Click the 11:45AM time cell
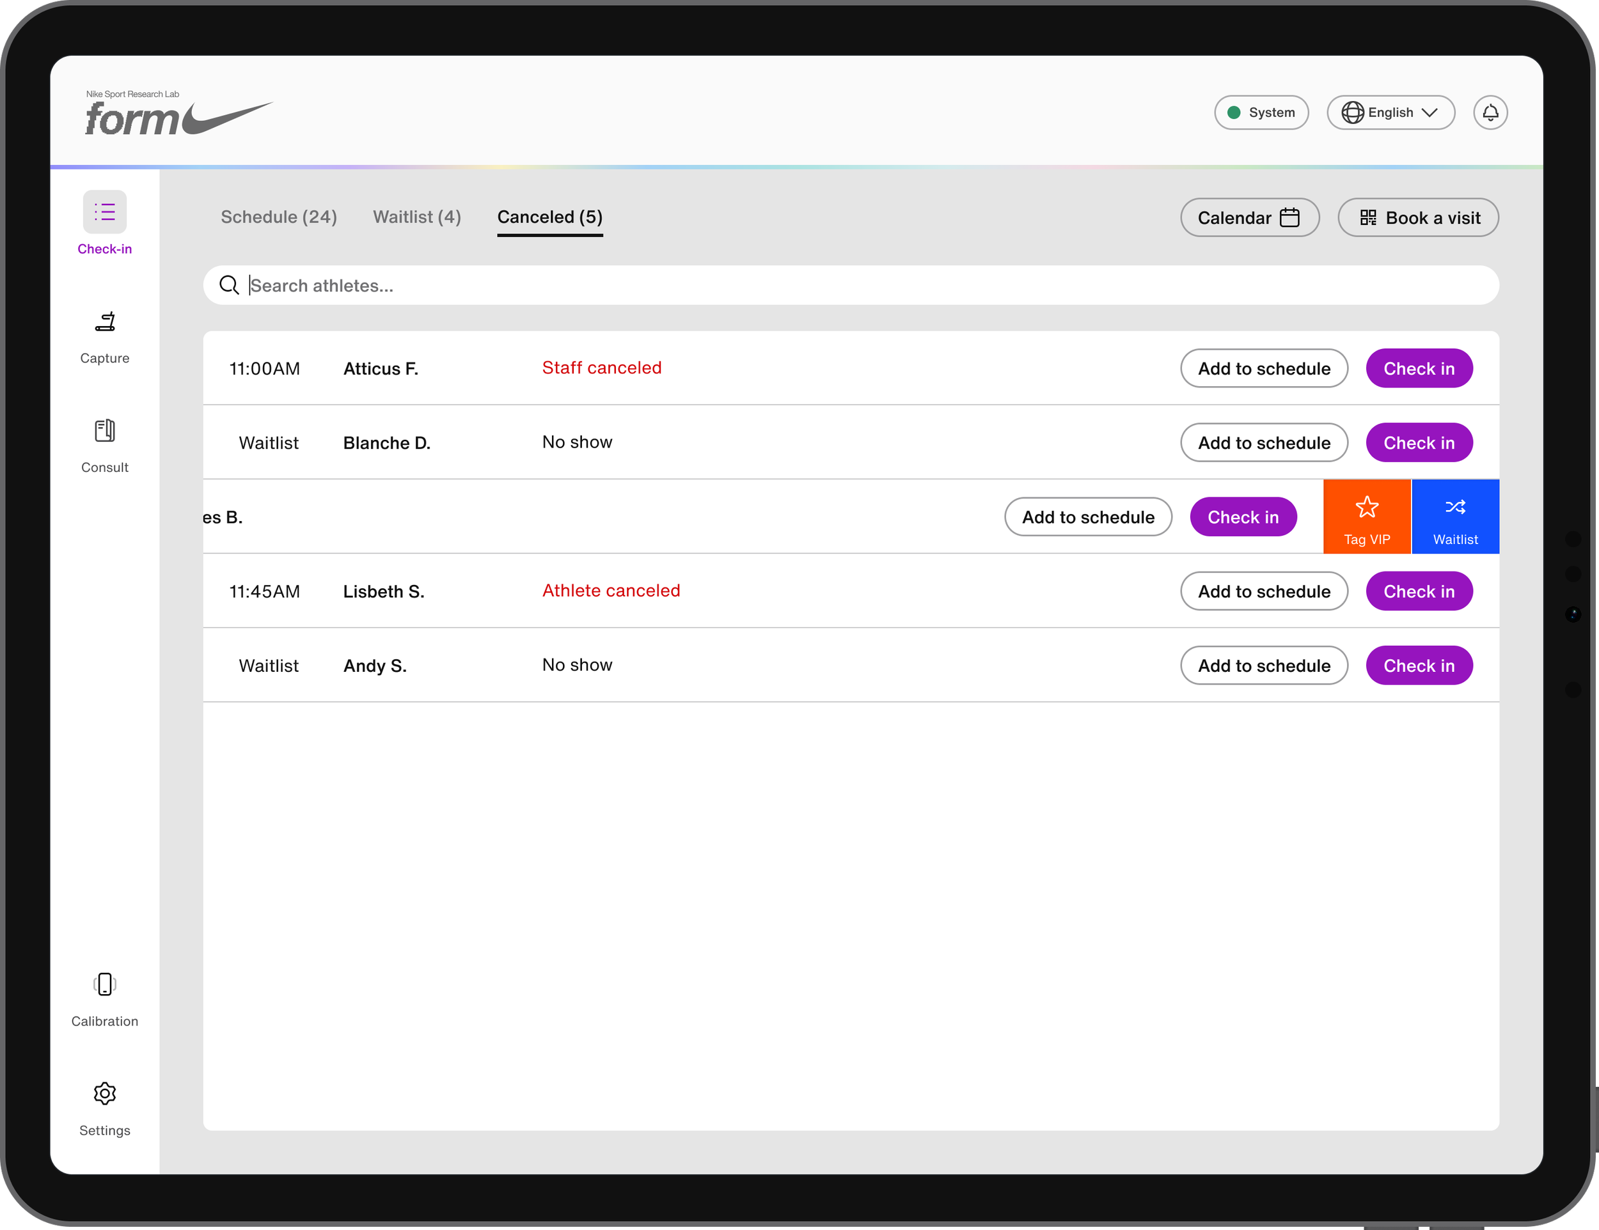Image resolution: width=1599 pixels, height=1230 pixels. [264, 591]
